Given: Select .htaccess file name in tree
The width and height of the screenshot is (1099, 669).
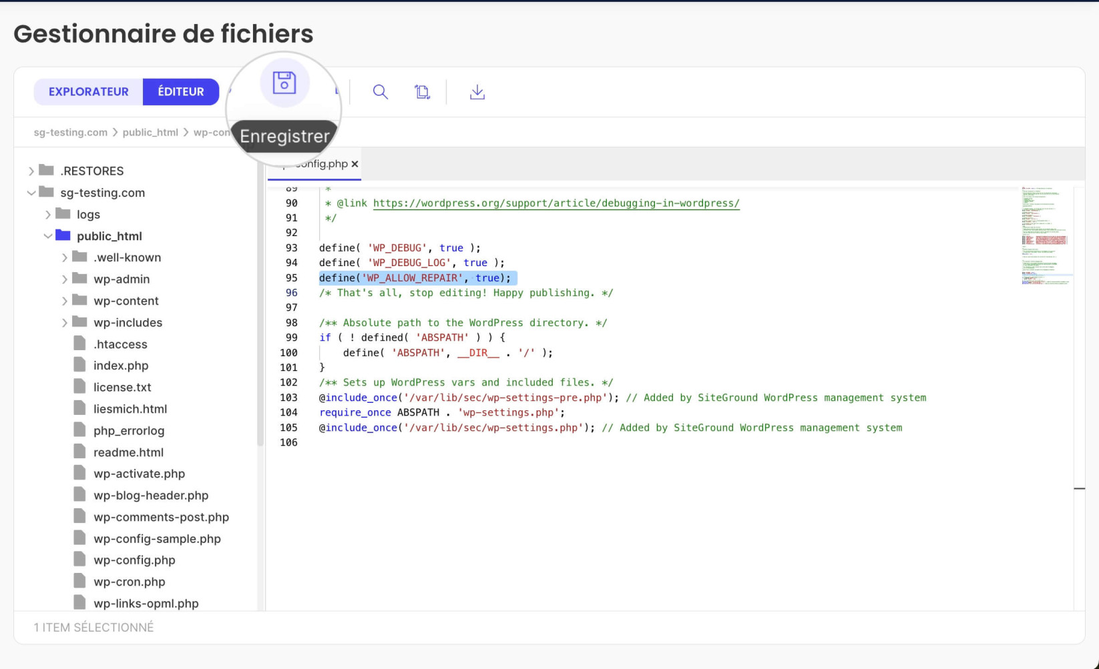Looking at the screenshot, I should pyautogui.click(x=120, y=344).
